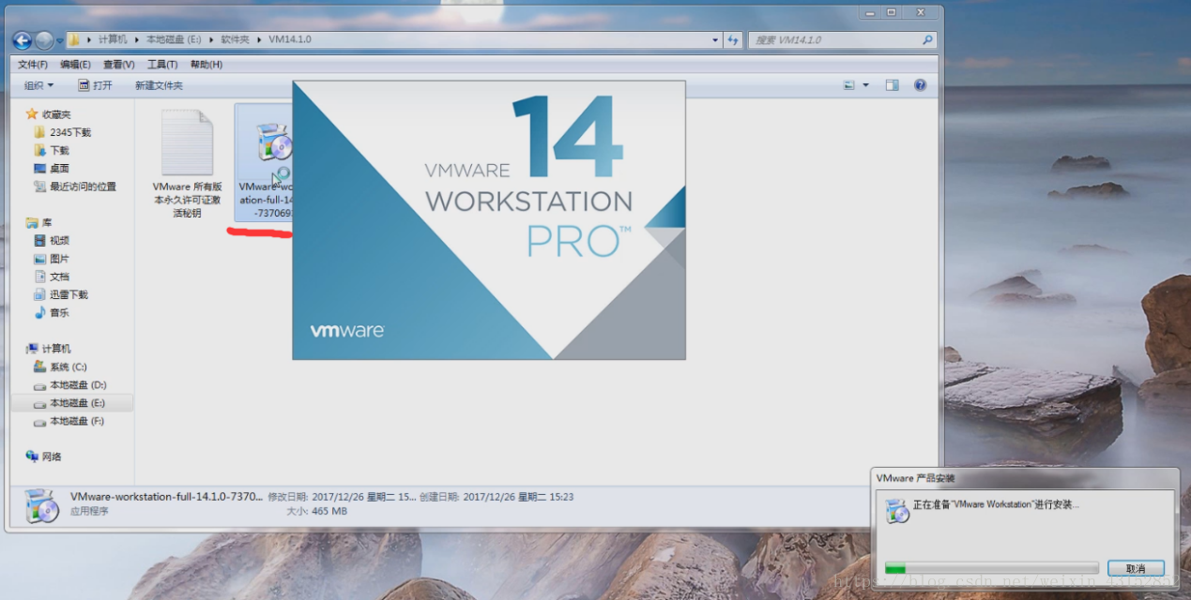Click the Forward navigation arrow in Explorer

click(44, 40)
